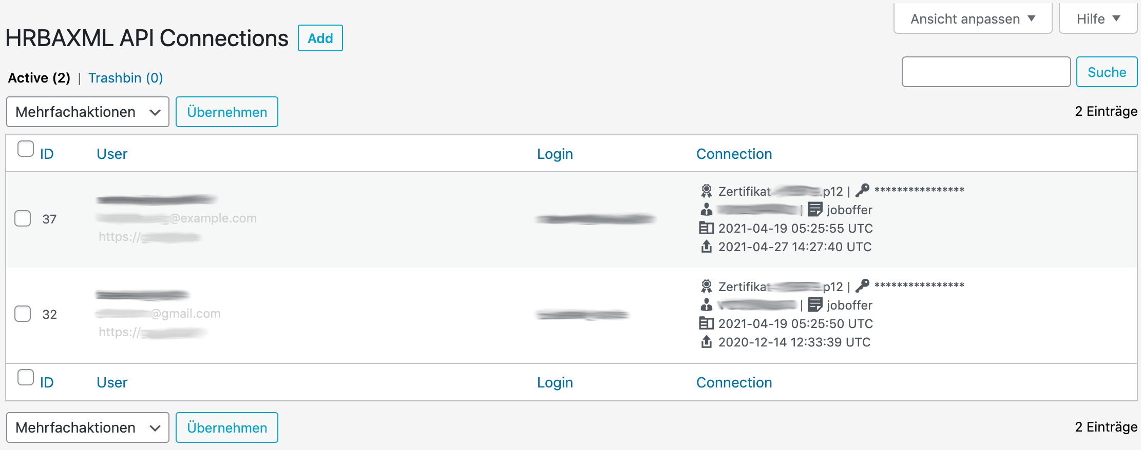Click into the search text field
The height and width of the screenshot is (450, 1141).
pos(986,72)
